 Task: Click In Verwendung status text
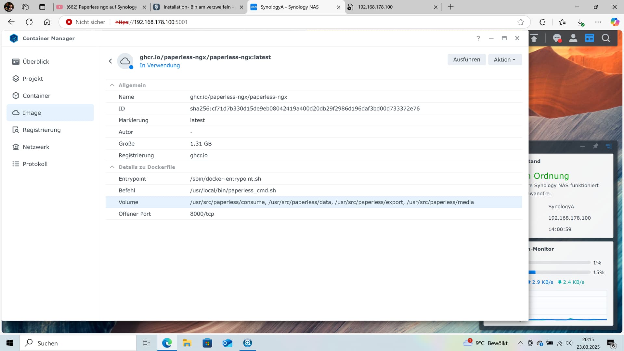160,65
